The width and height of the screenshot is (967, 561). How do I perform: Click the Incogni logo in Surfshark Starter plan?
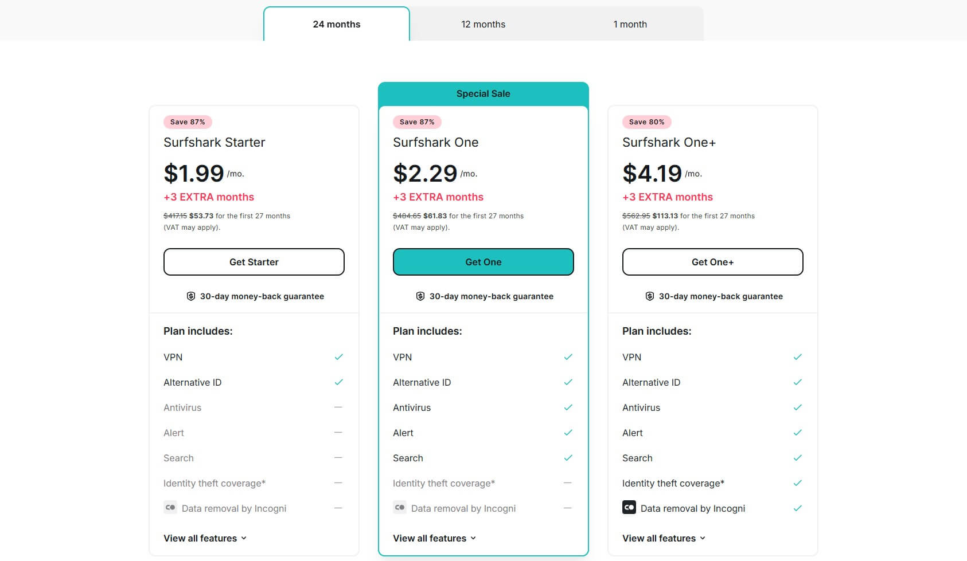pyautogui.click(x=170, y=508)
